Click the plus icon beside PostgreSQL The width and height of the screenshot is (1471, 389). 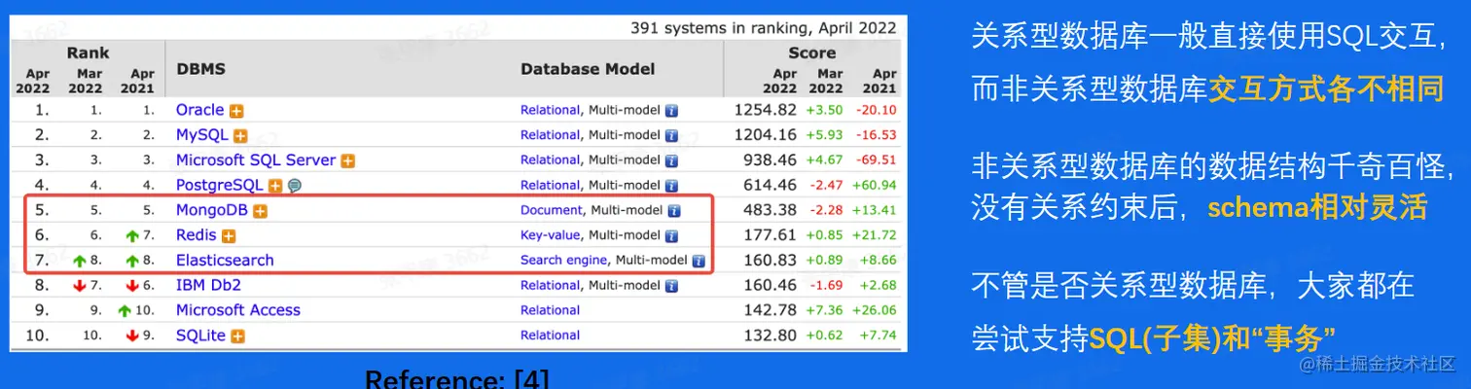click(275, 186)
